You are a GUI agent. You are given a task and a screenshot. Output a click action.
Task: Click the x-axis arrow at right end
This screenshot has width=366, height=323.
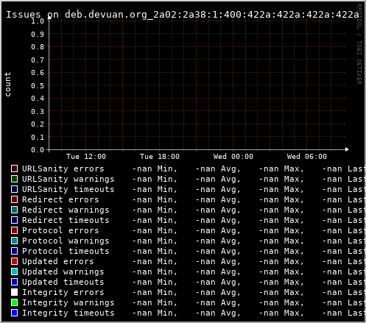[x=347, y=149]
